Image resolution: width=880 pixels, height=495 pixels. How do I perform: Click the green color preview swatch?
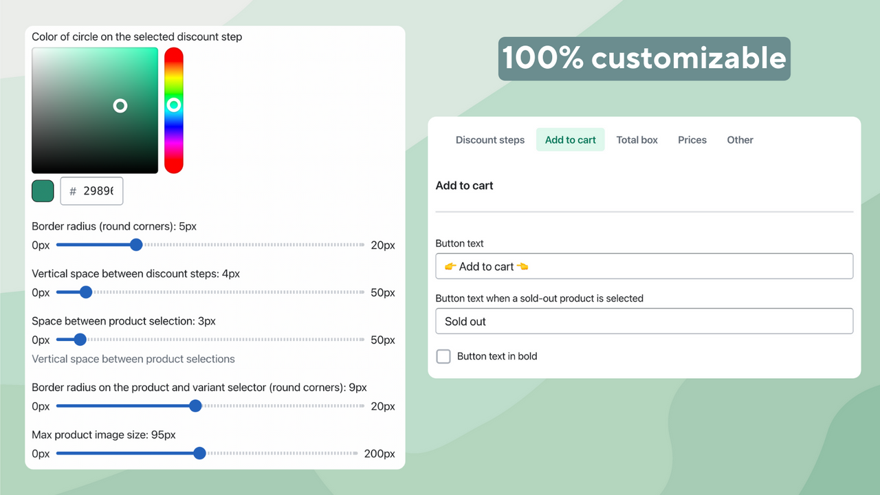coord(43,191)
